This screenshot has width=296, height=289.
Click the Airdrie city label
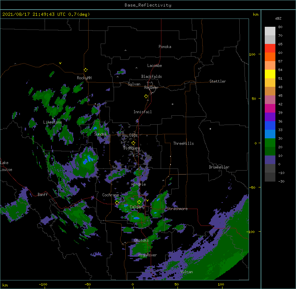[139, 184]
